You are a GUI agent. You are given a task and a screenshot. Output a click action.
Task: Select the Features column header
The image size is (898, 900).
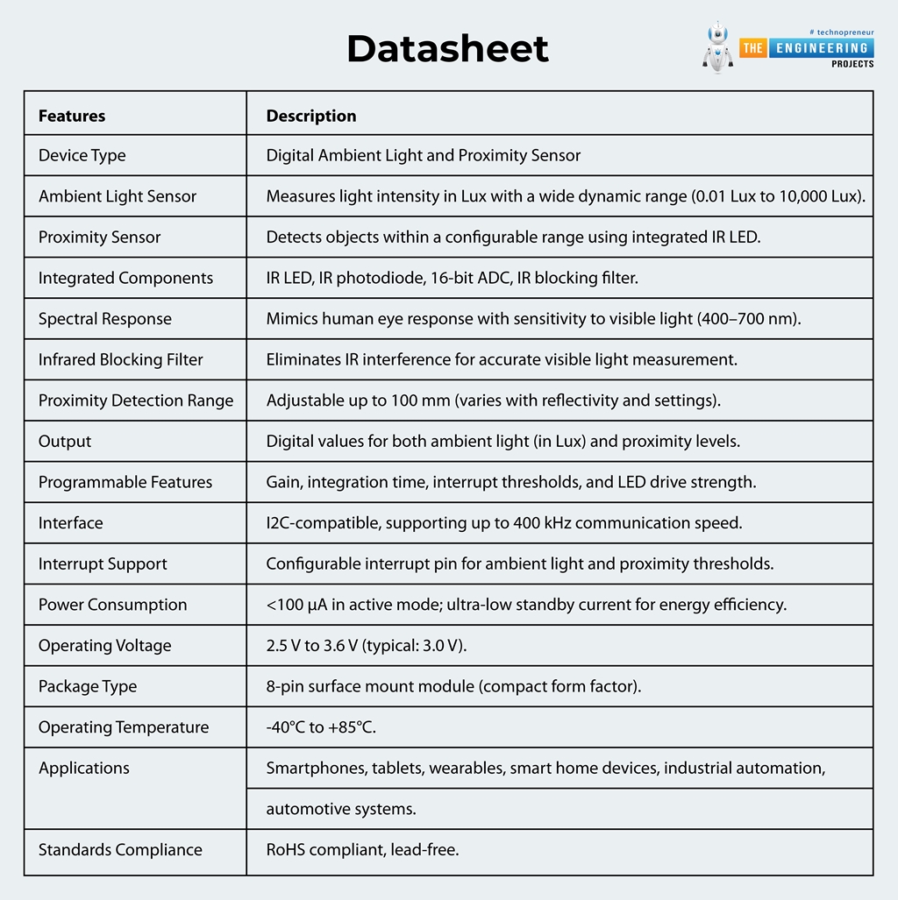(x=72, y=116)
